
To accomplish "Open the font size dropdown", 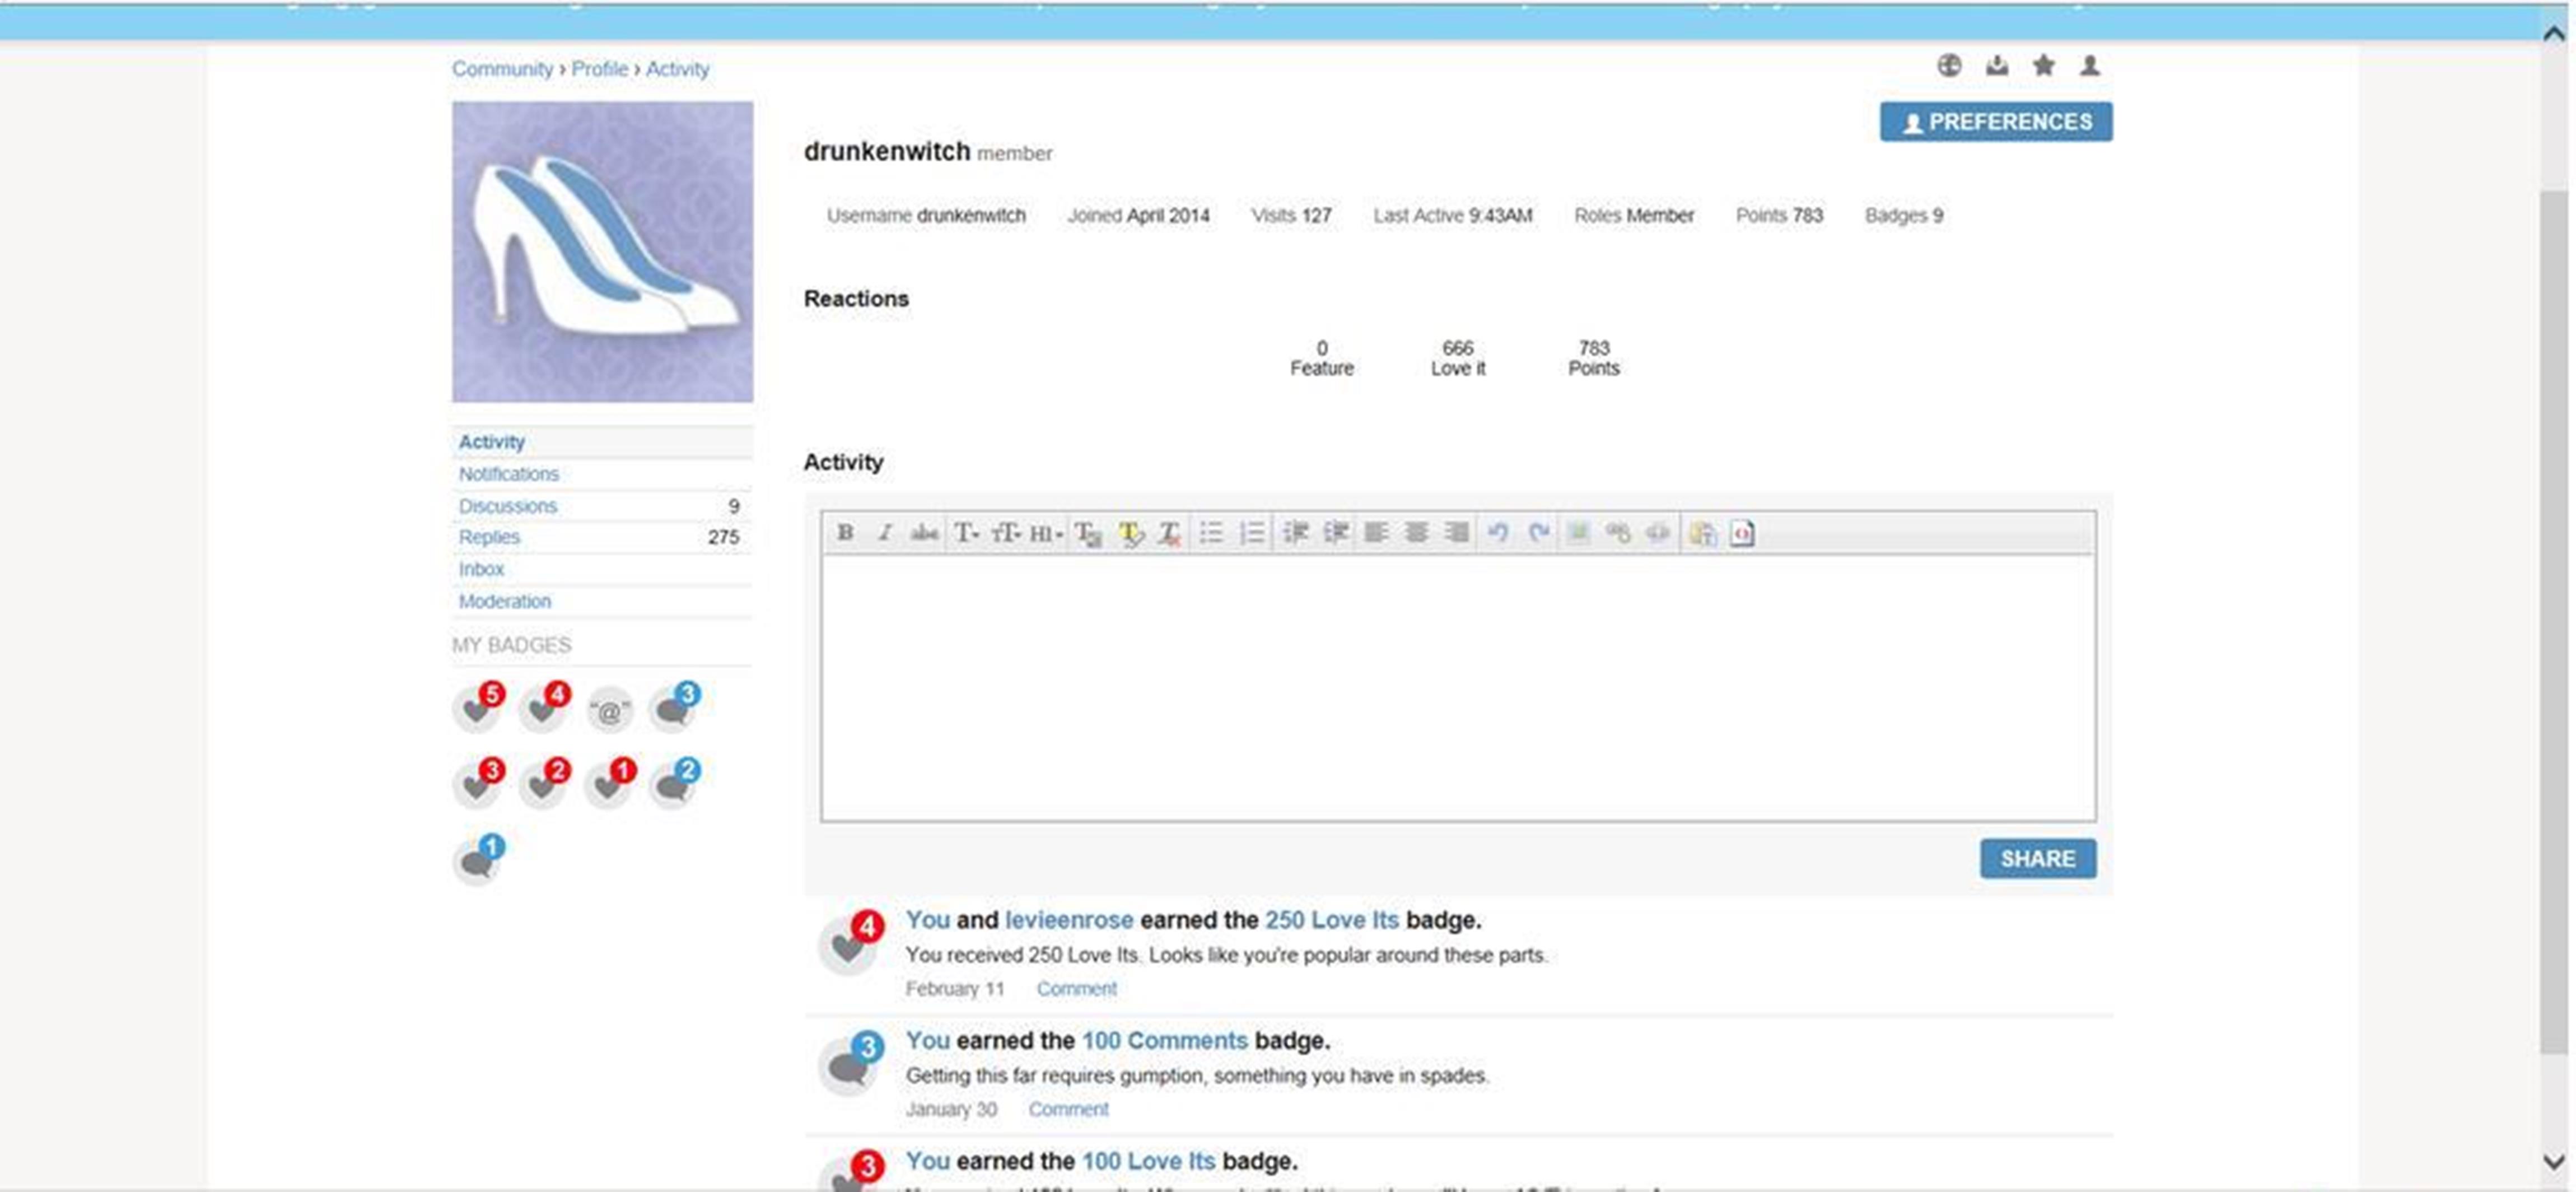I will tap(1005, 533).
